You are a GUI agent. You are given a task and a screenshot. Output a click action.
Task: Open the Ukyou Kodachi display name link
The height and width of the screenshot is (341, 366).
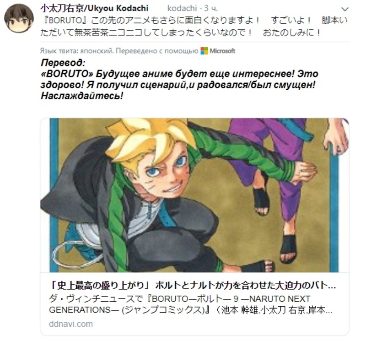coord(95,8)
